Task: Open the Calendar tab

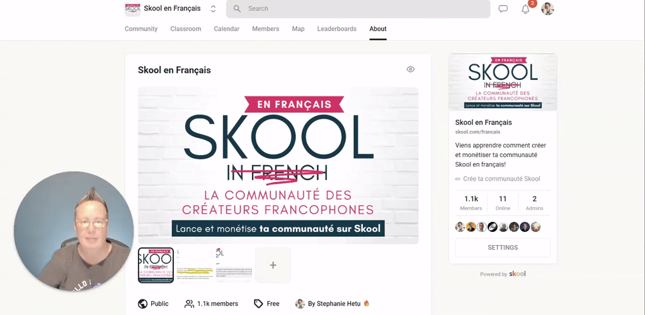Action: click(227, 29)
